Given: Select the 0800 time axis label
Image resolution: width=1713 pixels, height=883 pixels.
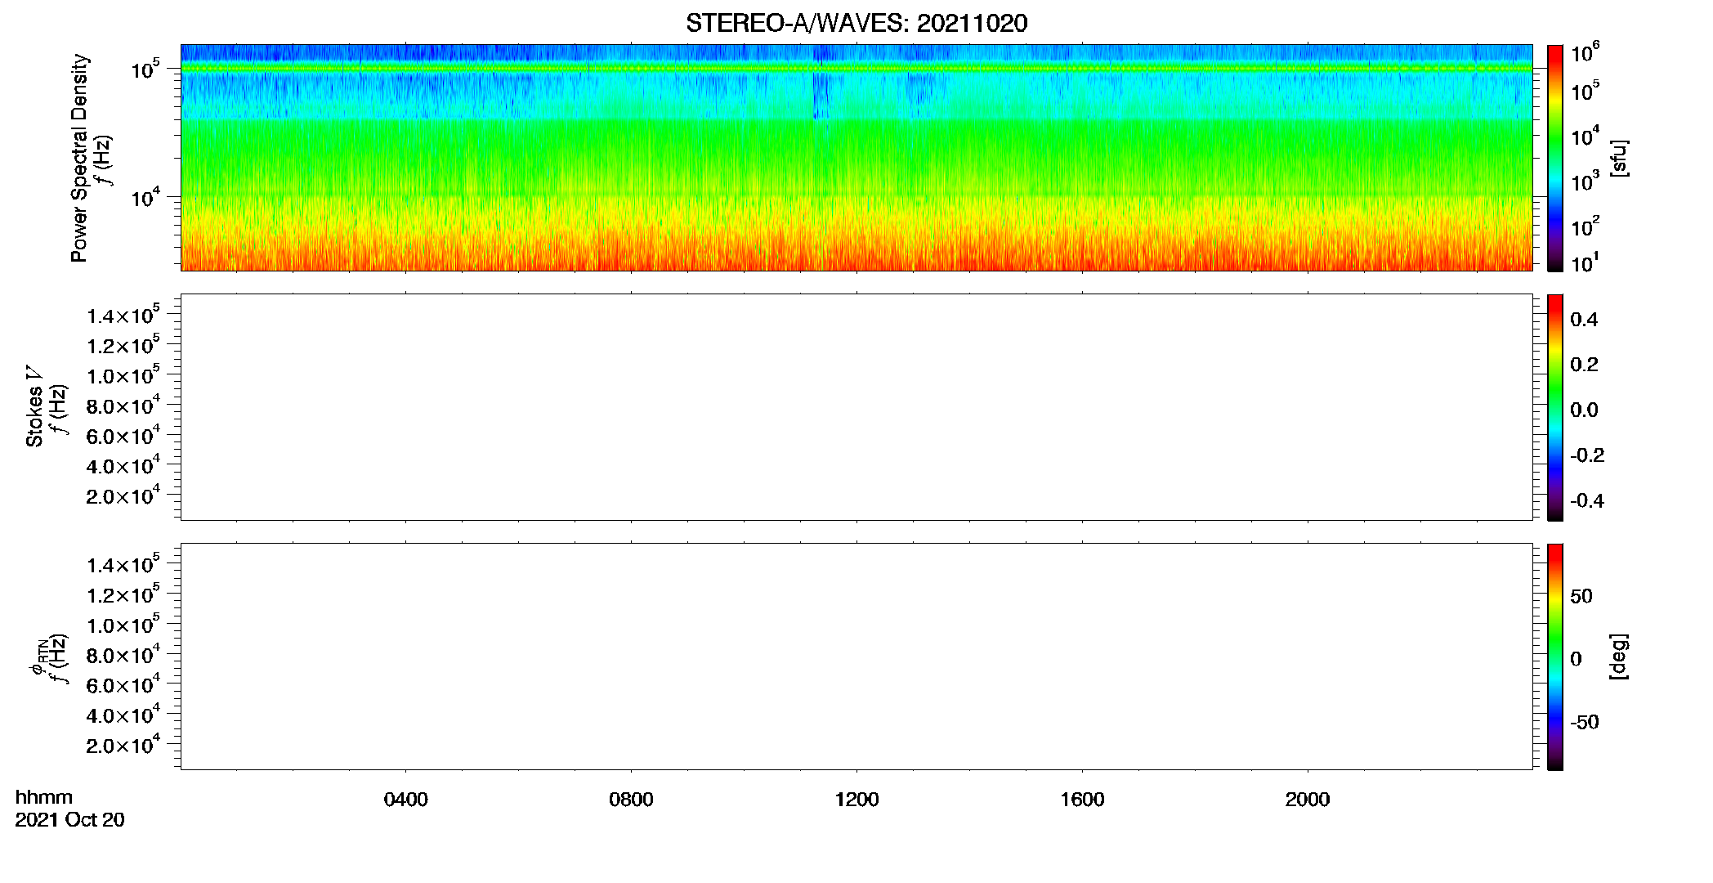Looking at the screenshot, I should [x=631, y=800].
